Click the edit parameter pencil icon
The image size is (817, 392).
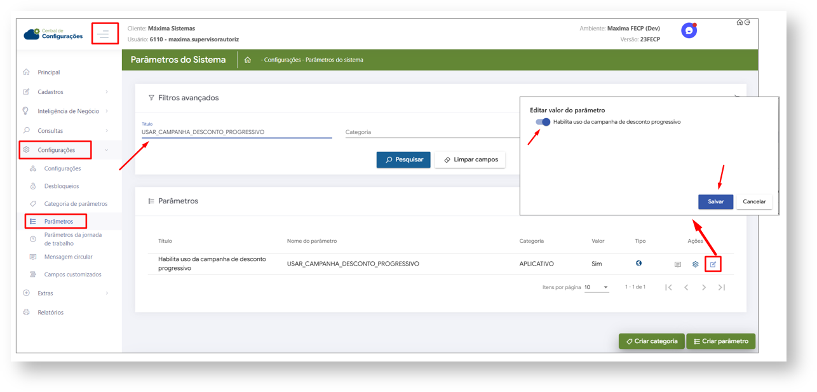point(713,264)
